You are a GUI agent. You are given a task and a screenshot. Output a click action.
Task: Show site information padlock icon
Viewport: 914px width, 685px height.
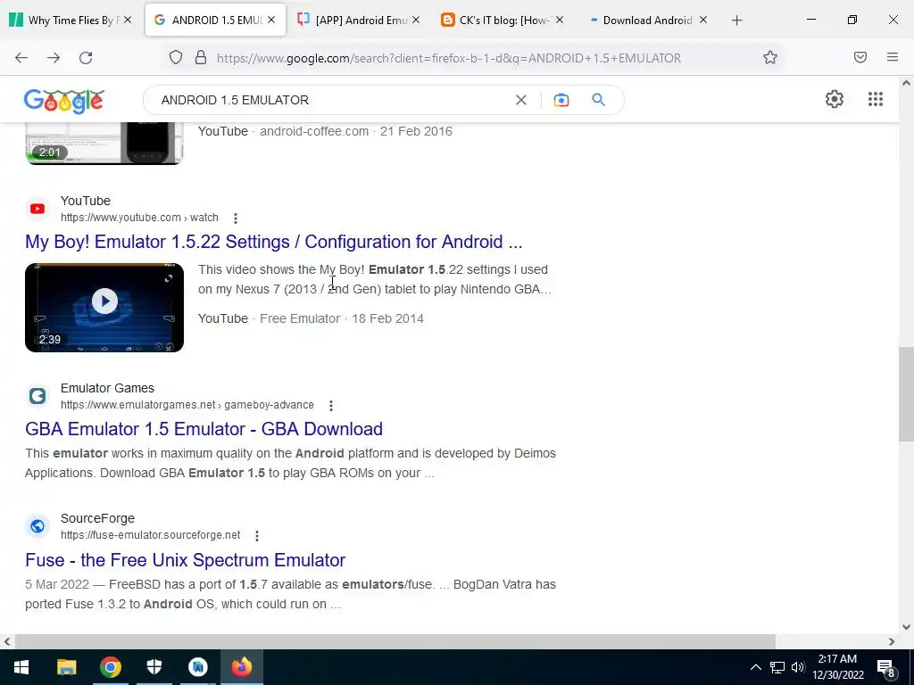201,58
